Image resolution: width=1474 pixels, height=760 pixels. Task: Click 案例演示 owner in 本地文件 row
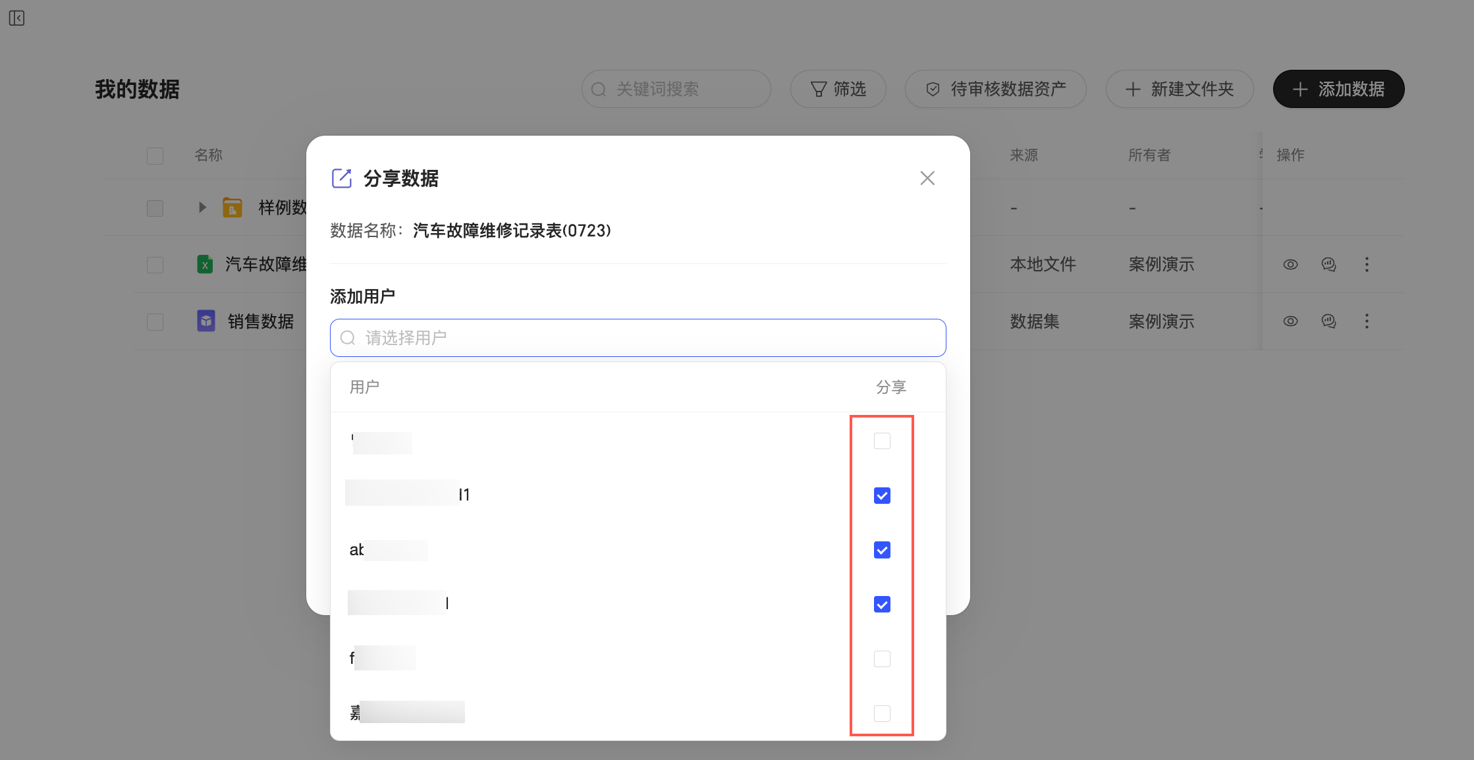[x=1161, y=264]
